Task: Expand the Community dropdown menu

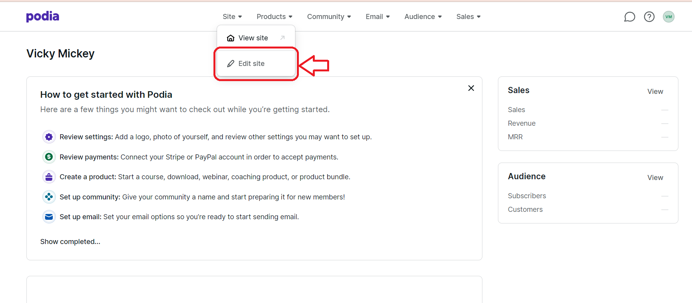Action: tap(329, 17)
